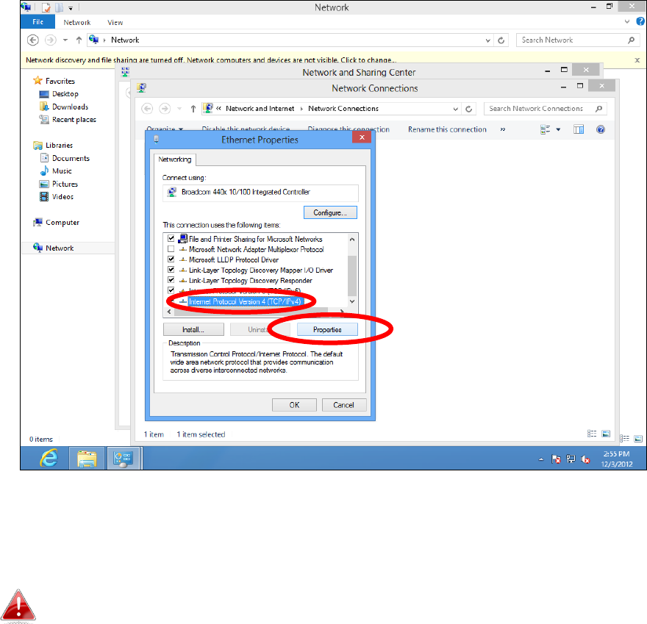Open Internet Explorer from the taskbar
Viewport: 647px width, 624px height.
pyautogui.click(x=49, y=458)
